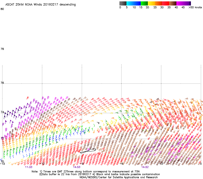
Task: Click the NOAA/NESDIS Center credit line
Action: coord(119,177)
